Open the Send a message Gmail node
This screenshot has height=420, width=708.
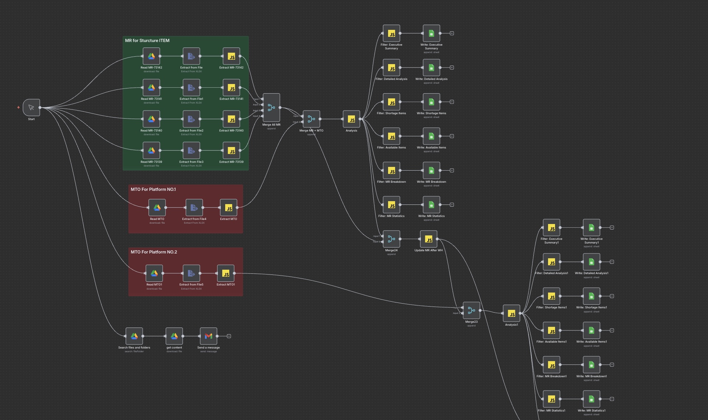click(208, 336)
